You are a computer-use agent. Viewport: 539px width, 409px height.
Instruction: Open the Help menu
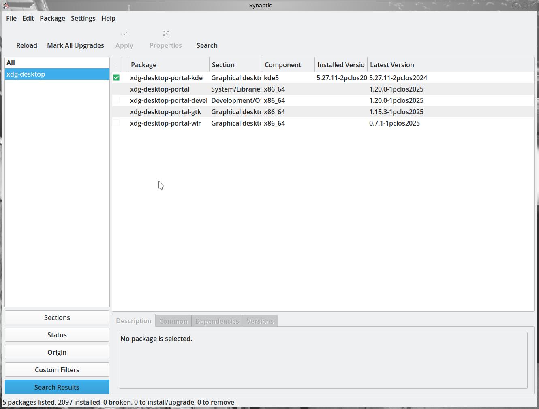108,18
